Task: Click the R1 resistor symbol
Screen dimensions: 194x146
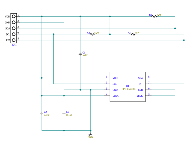Action: pos(155,16)
